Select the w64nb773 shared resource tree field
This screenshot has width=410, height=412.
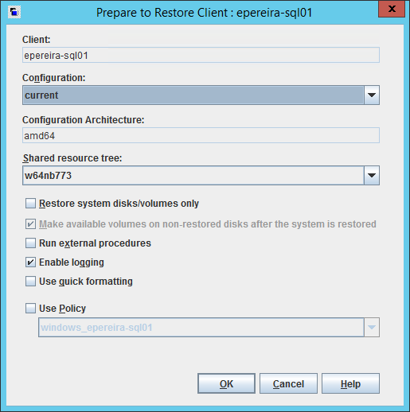tap(193, 176)
